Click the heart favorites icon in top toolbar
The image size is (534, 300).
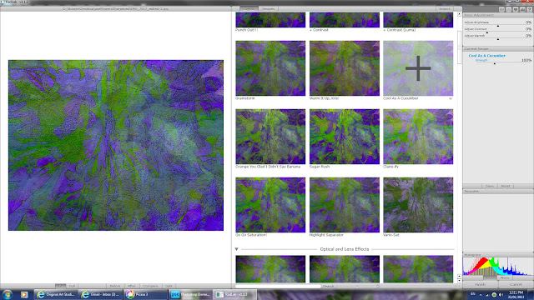coord(516,9)
